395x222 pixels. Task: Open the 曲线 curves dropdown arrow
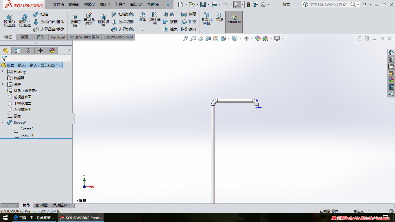coord(219,30)
